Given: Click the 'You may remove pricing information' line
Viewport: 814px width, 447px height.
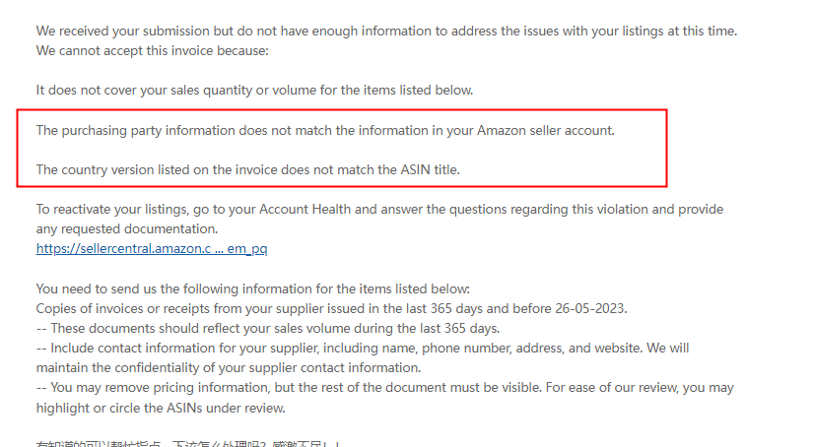Looking at the screenshot, I should coord(384,388).
